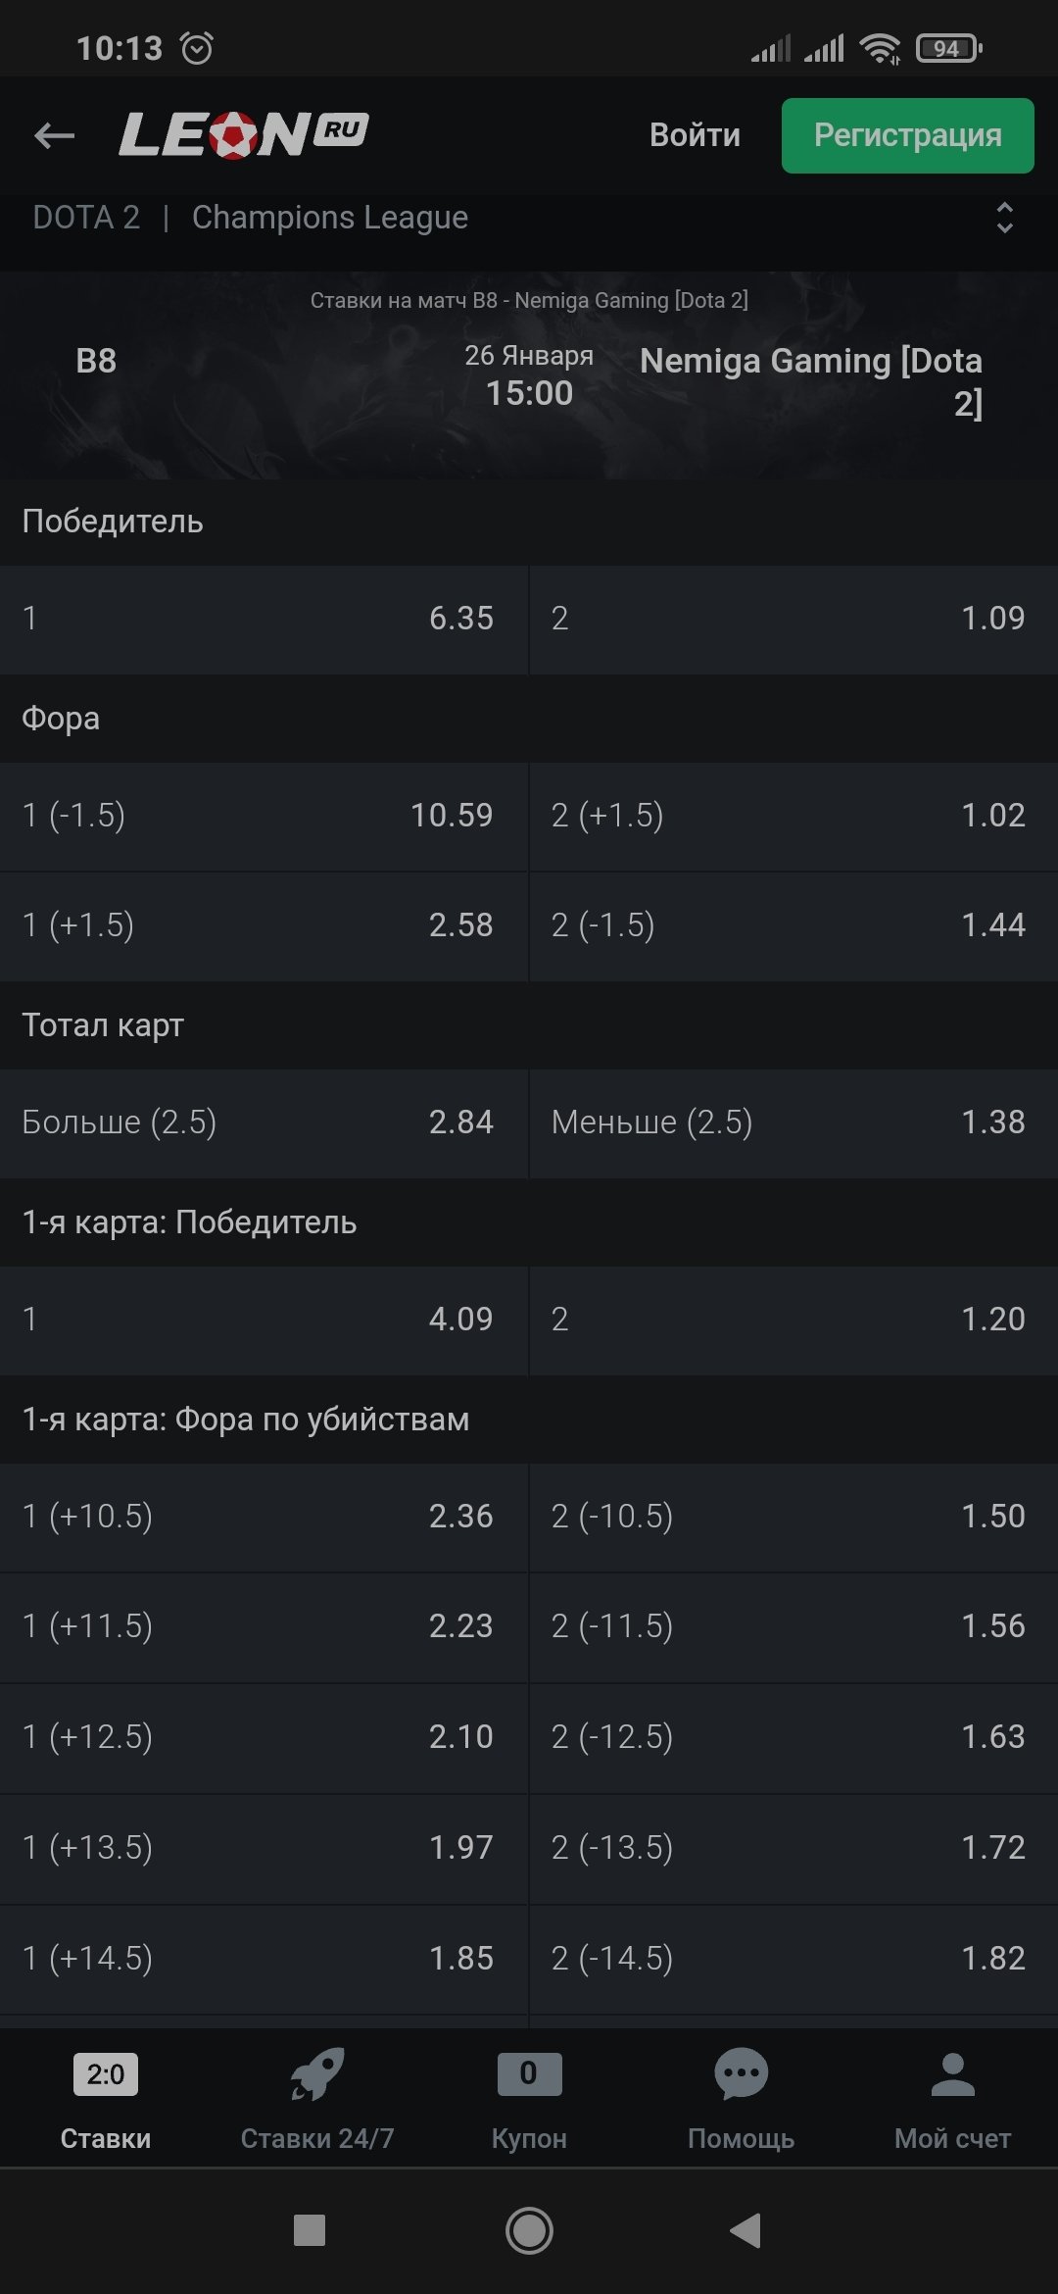Choose Больше (2.5) total maps odds

pos(264,1122)
